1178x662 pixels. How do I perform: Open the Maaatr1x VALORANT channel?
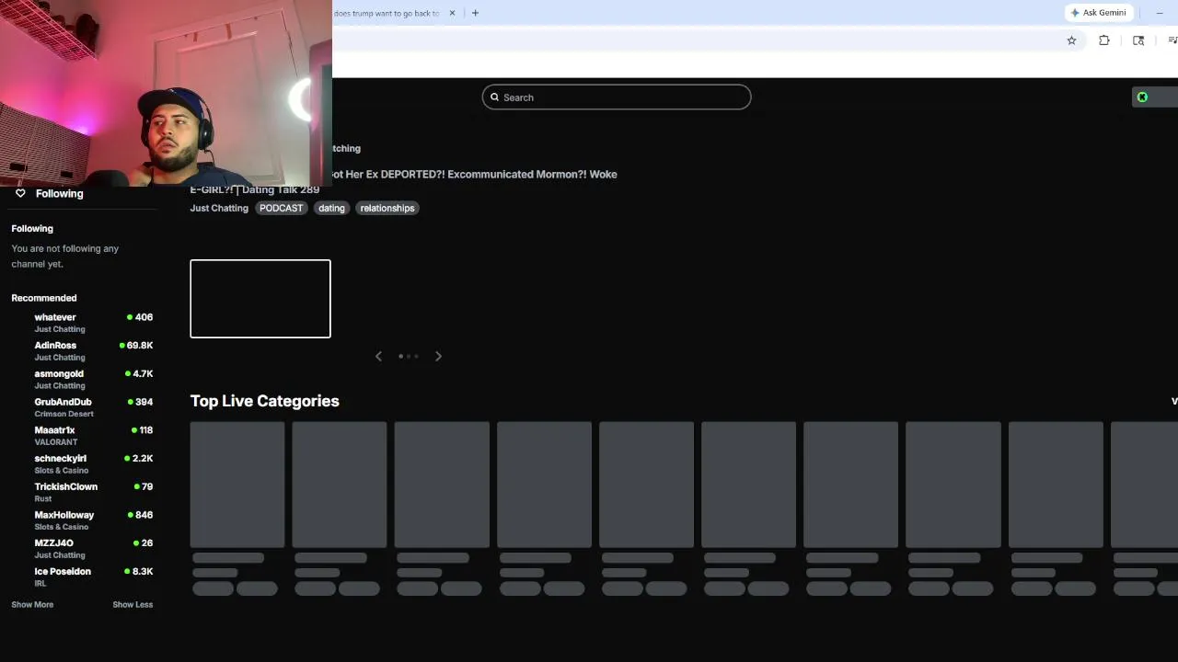[x=82, y=435]
